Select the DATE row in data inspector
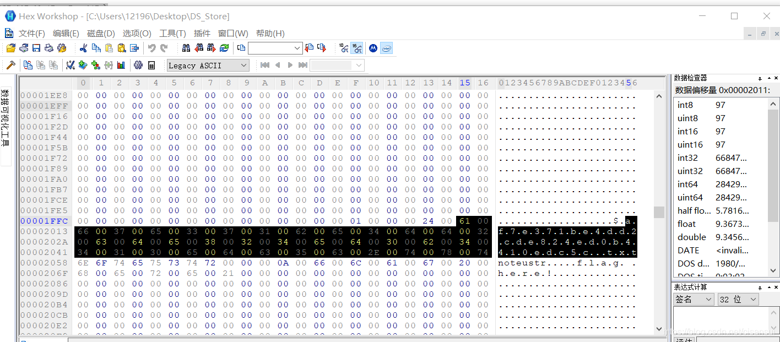 click(721, 250)
